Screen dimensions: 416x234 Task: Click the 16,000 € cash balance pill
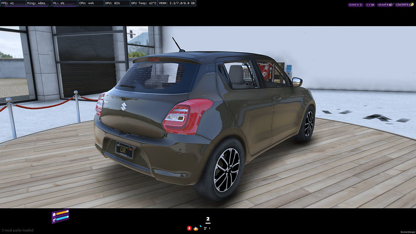(x=355, y=5)
